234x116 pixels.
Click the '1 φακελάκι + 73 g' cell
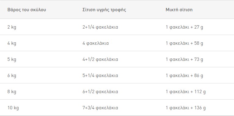click(x=184, y=59)
